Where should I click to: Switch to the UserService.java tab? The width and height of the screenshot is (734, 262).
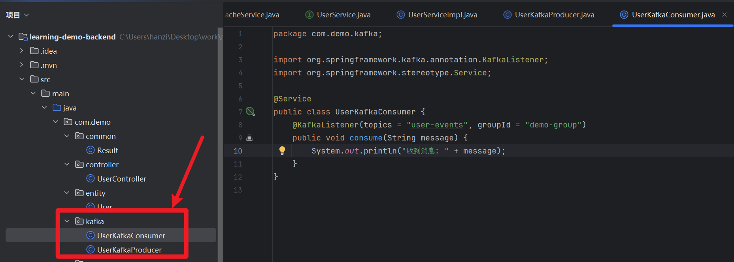click(x=343, y=15)
